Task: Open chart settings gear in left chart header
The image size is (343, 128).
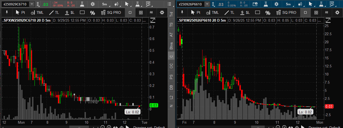Action: 93,4
